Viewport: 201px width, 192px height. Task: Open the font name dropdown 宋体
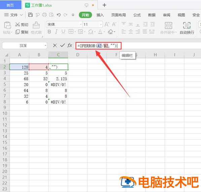click(x=81, y=24)
